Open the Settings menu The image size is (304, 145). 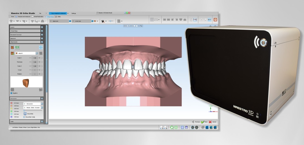pyautogui.click(x=74, y=13)
